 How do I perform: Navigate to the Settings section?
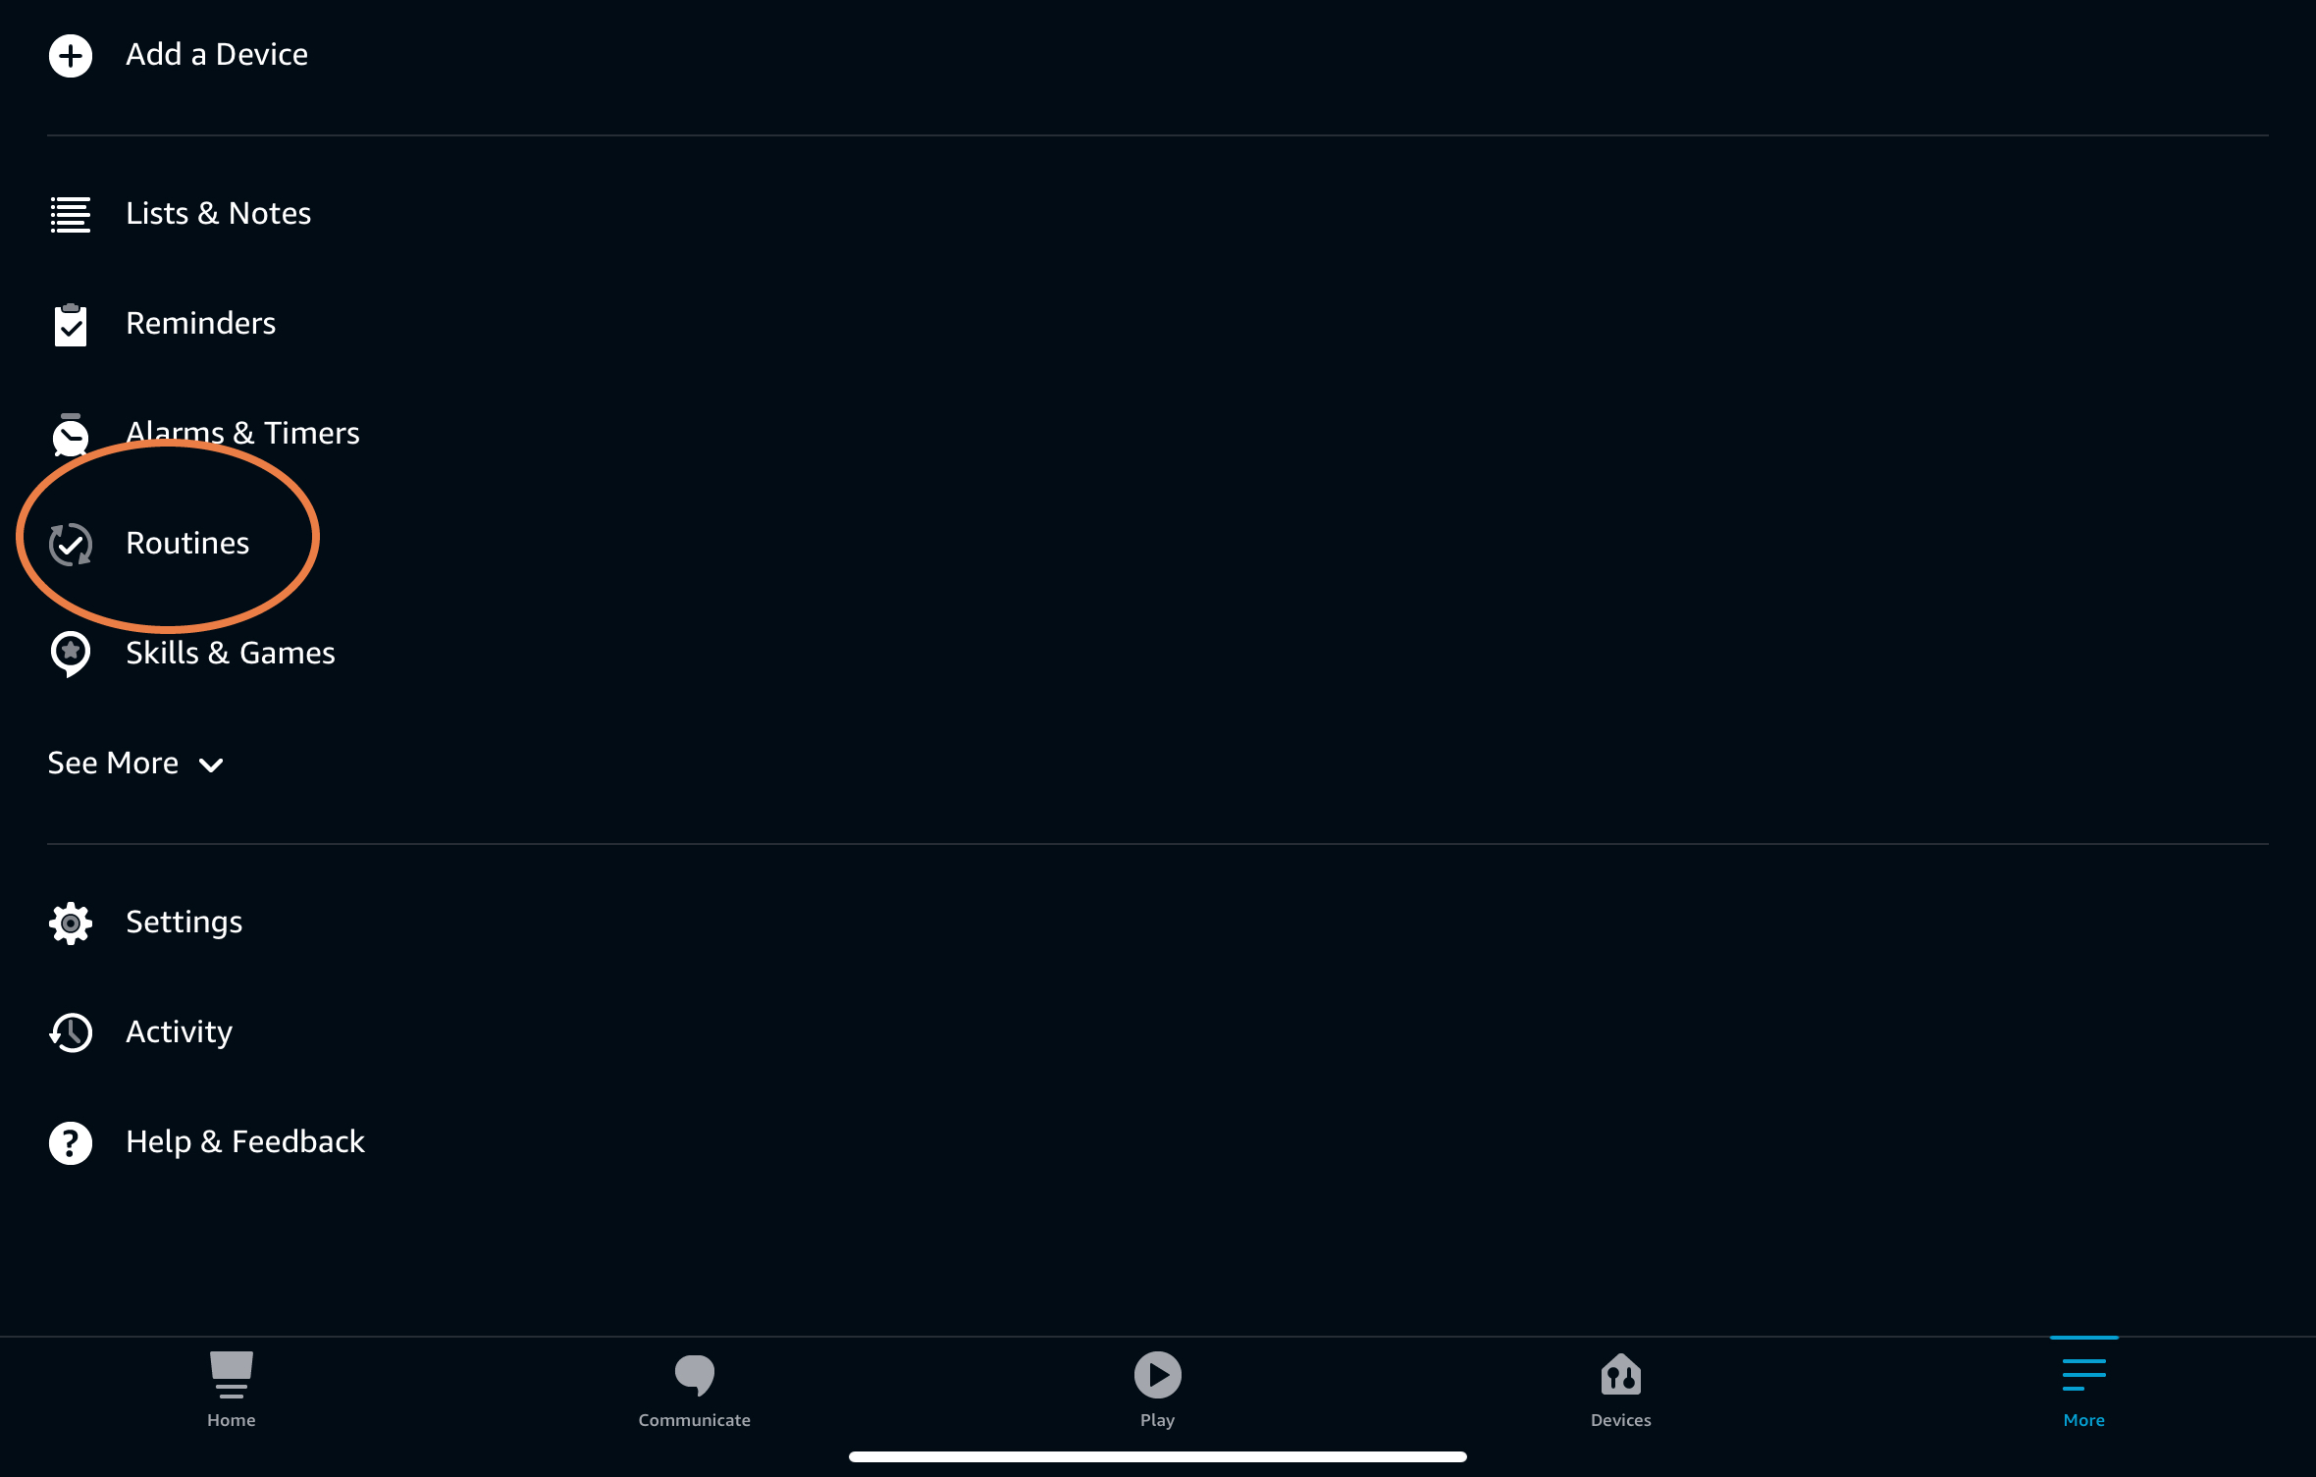(184, 922)
